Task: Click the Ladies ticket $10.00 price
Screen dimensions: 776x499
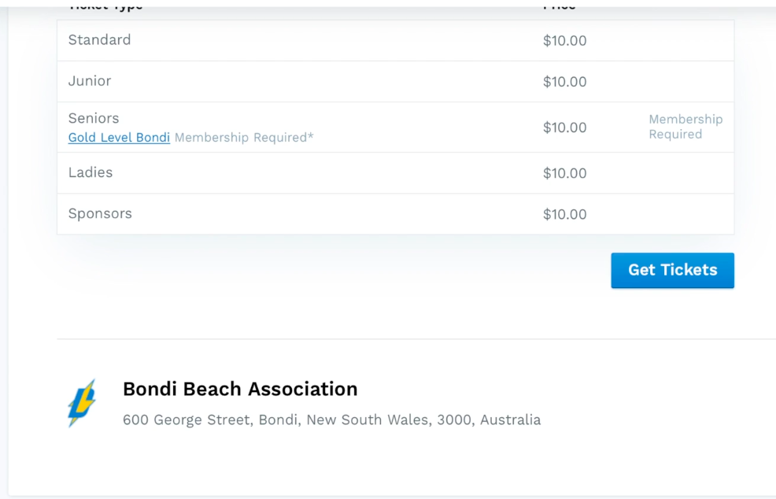Action: coord(564,173)
